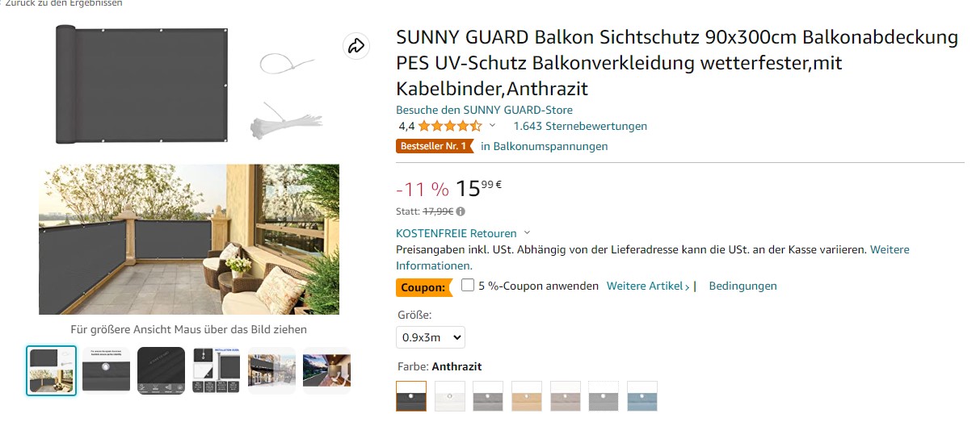Open 1.643 Sternebewertungen link

point(580,126)
